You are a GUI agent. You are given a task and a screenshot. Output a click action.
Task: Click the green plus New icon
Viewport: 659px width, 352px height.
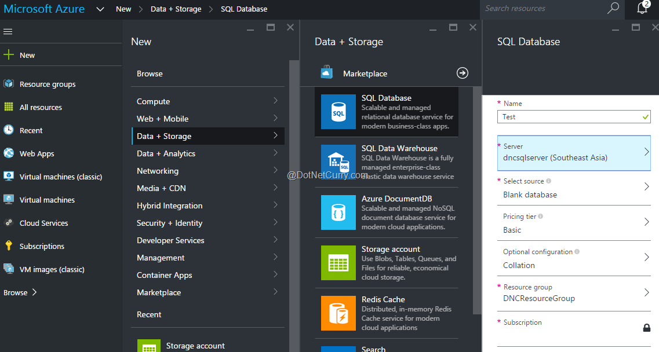(9, 55)
